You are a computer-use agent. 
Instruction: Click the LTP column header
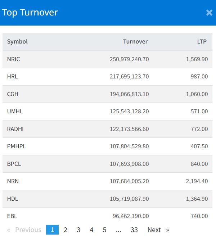[202, 41]
